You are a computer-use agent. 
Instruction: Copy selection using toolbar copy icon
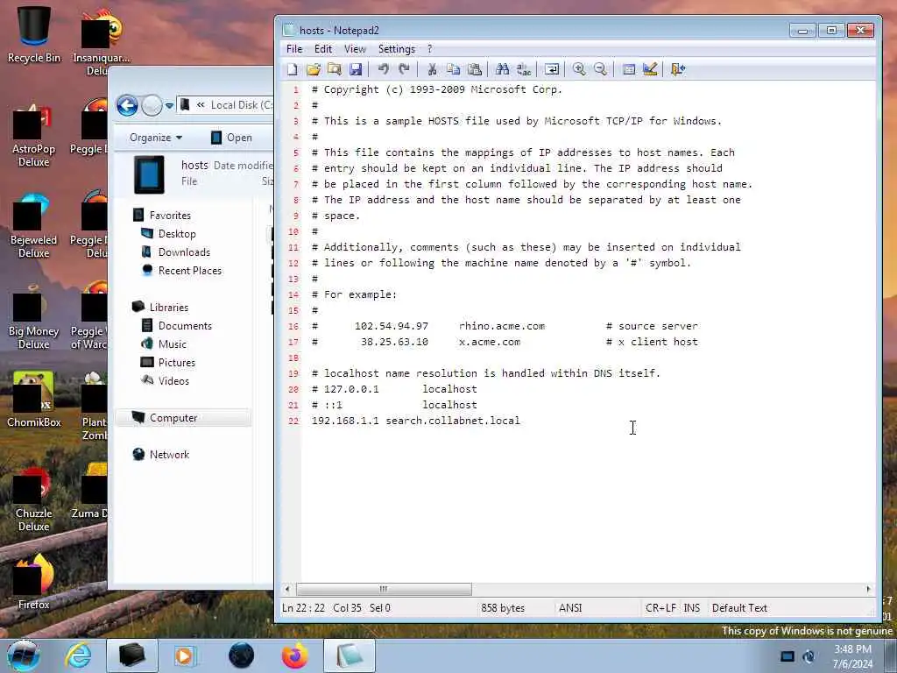tap(453, 69)
